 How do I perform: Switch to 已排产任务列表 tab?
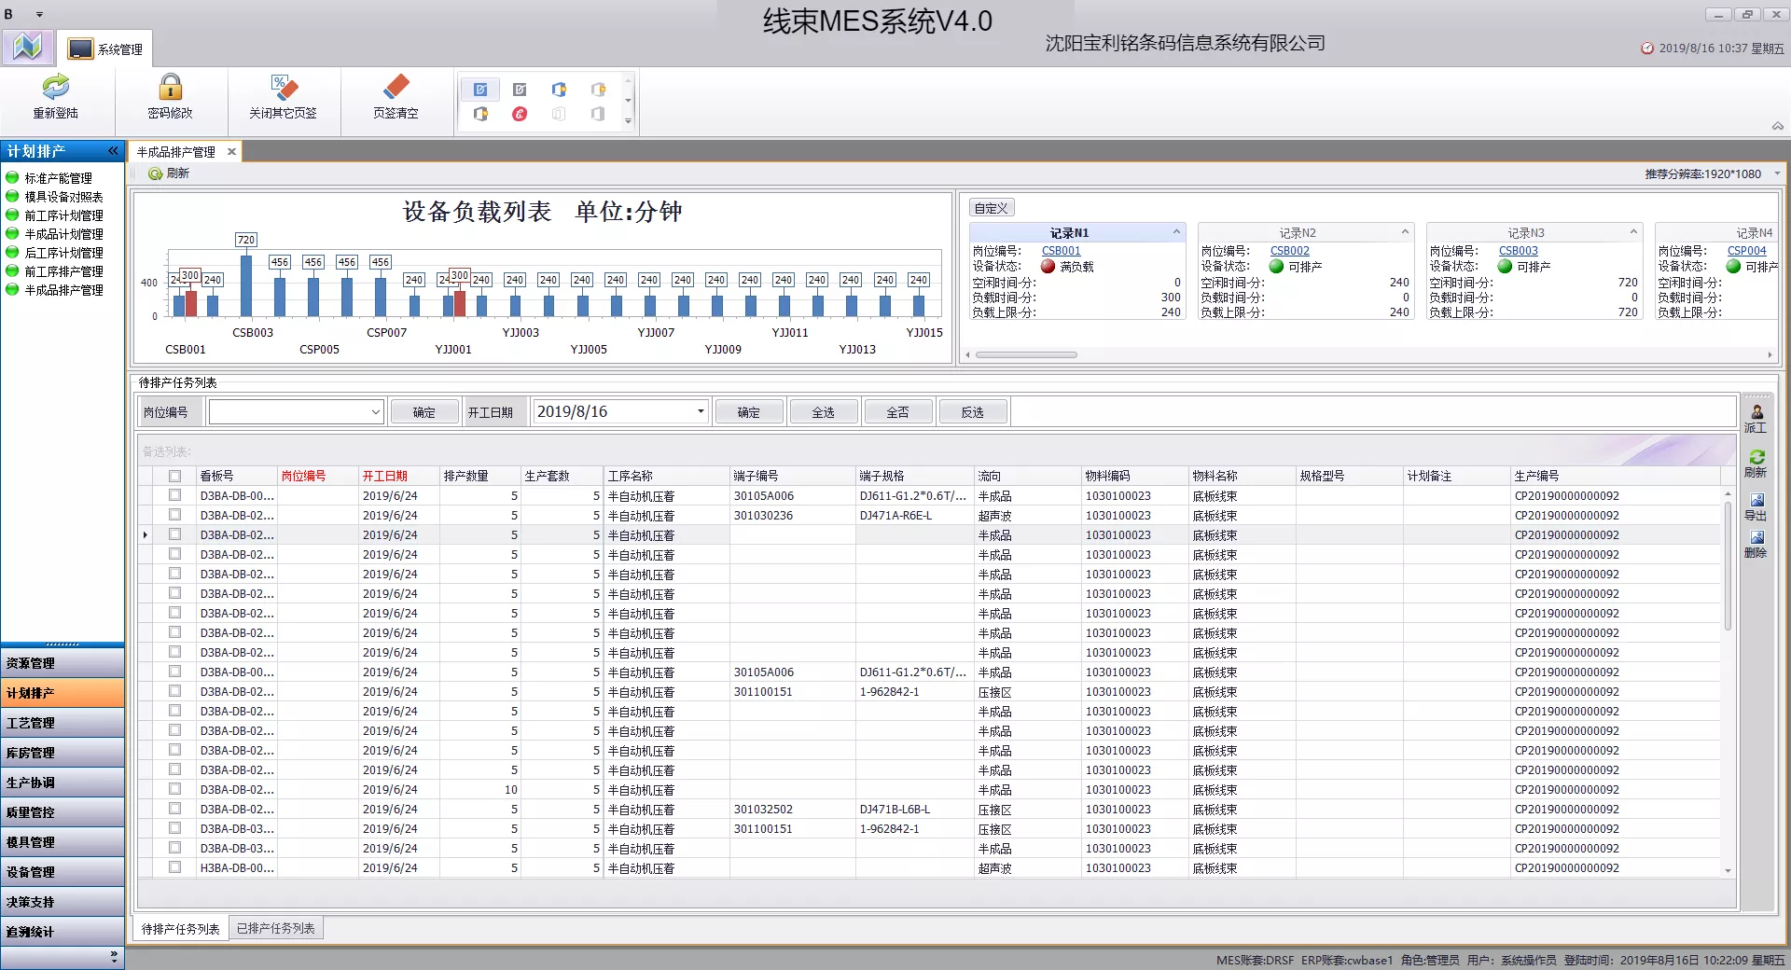click(x=276, y=929)
